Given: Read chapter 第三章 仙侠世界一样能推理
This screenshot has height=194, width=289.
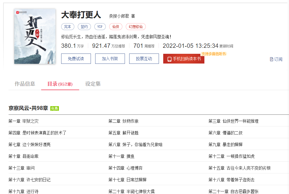Looking at the screenshot, I should (x=233, y=121).
